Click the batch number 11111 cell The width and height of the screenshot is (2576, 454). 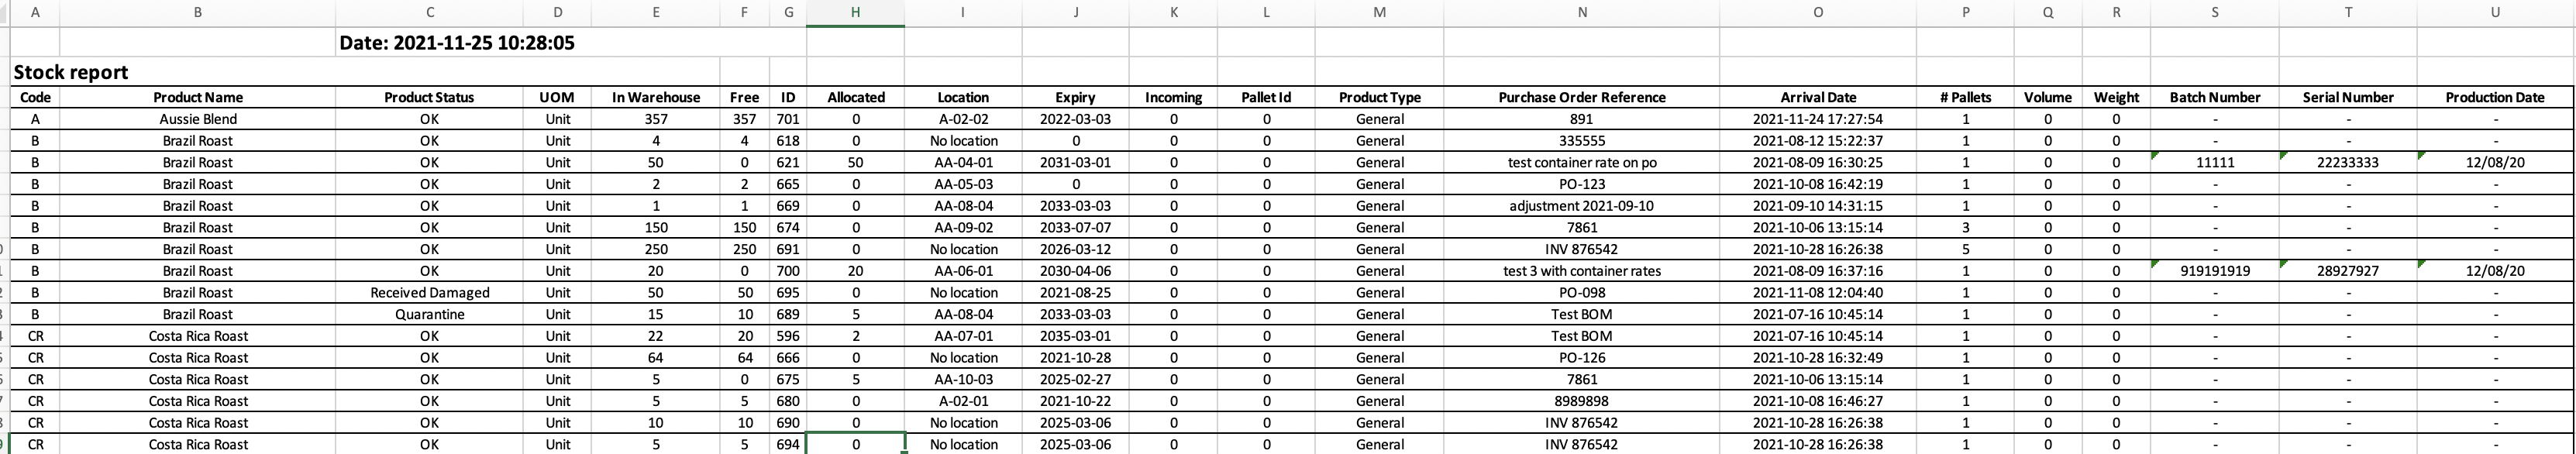[x=2214, y=163]
